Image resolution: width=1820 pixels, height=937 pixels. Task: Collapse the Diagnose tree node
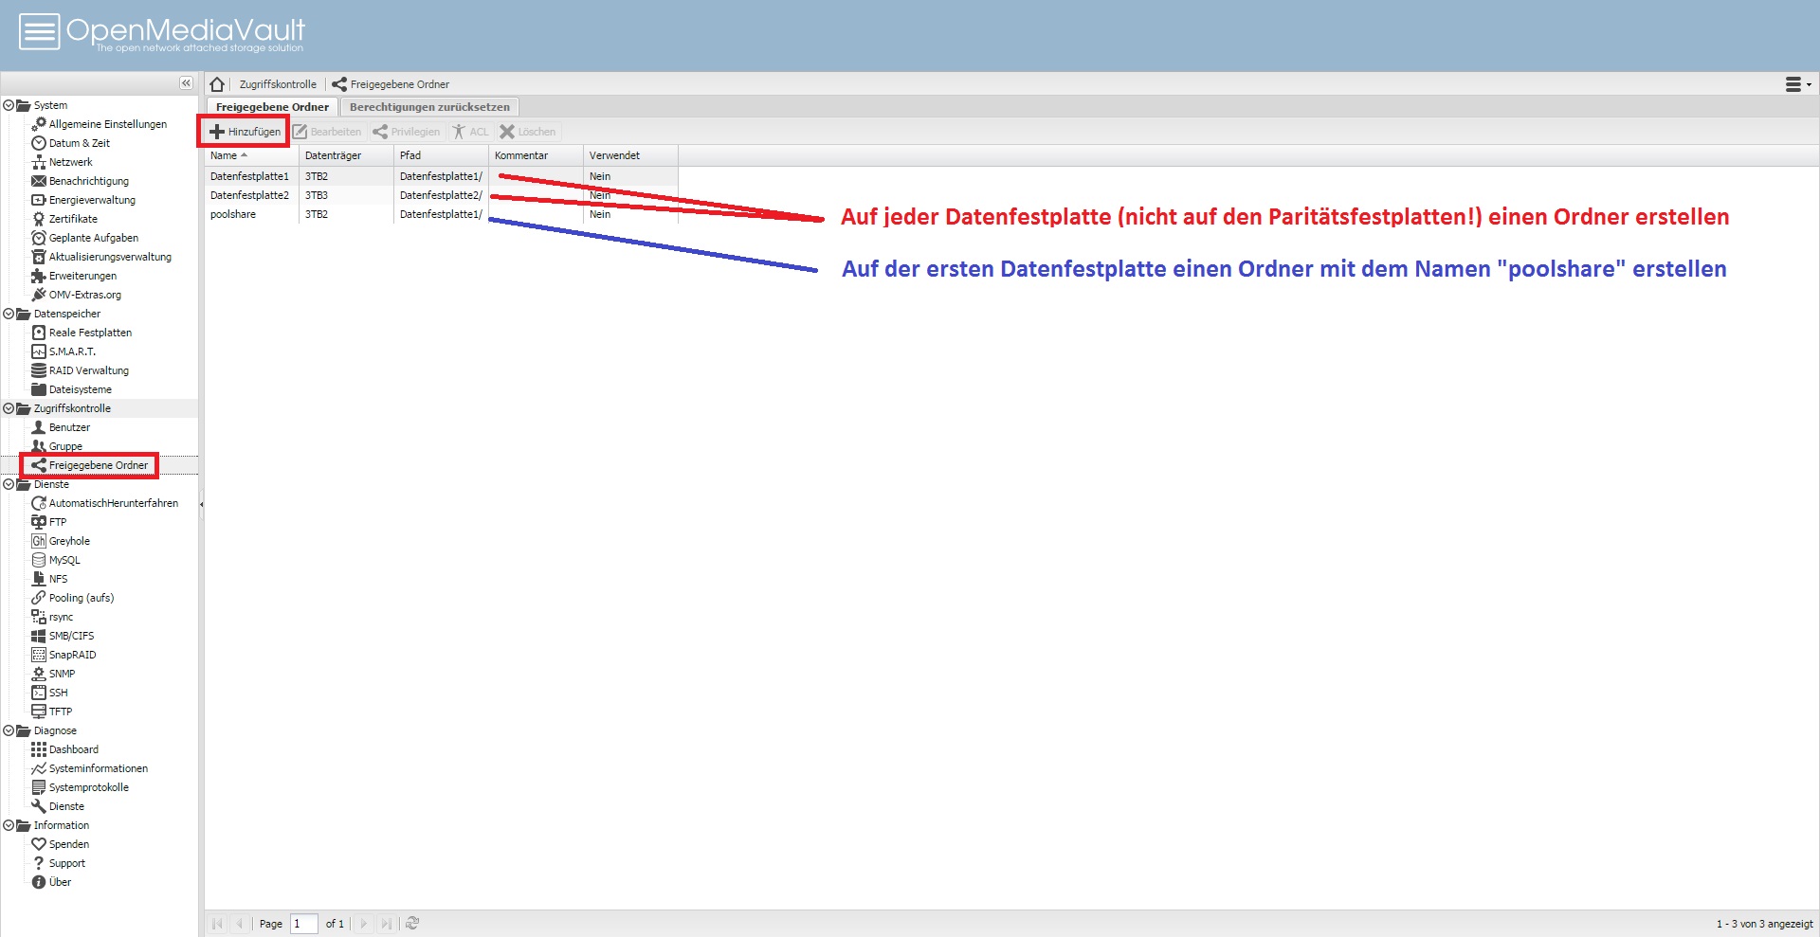click(x=9, y=730)
